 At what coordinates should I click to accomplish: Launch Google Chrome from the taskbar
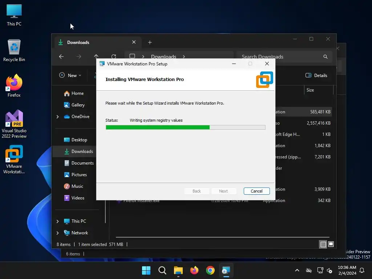tap(210, 270)
